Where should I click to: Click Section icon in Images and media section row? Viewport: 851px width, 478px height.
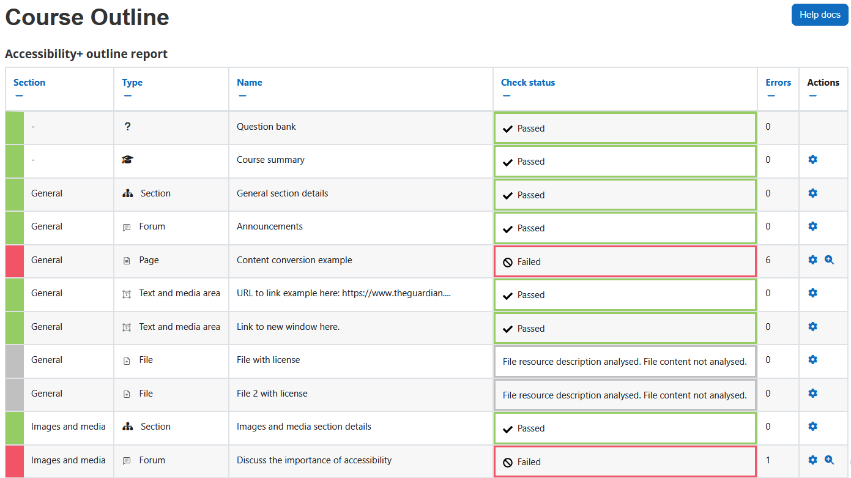tap(127, 427)
